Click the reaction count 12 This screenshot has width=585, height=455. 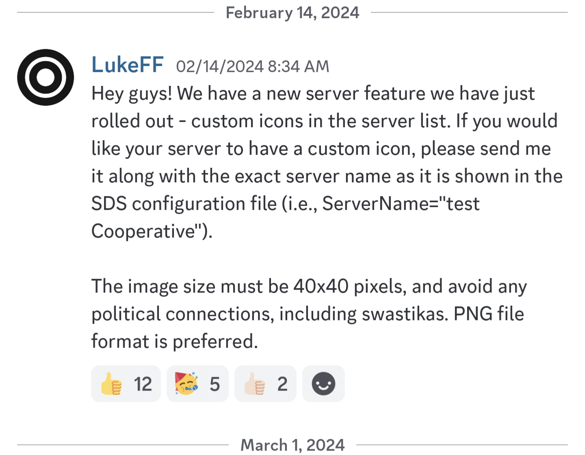[x=143, y=384]
